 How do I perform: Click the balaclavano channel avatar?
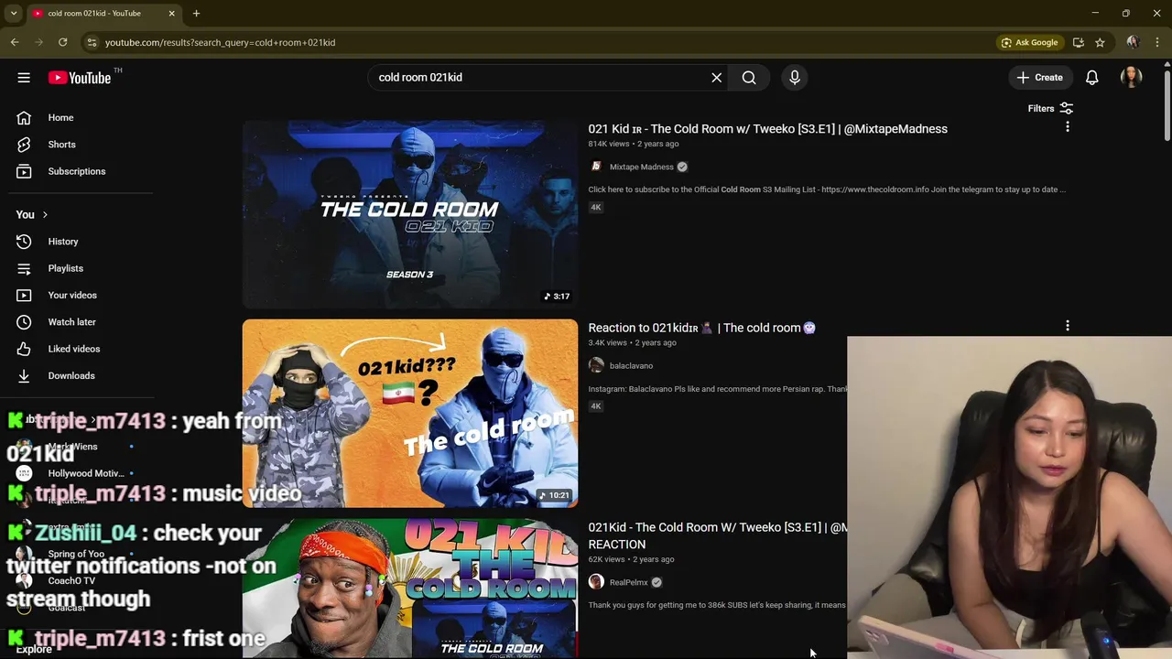[x=596, y=365]
